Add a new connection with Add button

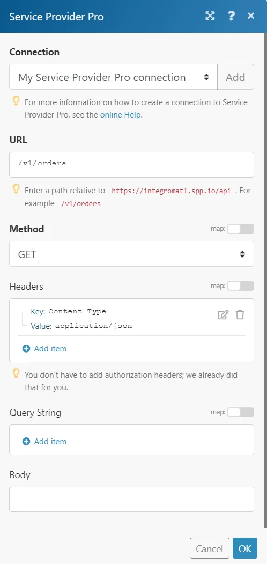pyautogui.click(x=236, y=77)
